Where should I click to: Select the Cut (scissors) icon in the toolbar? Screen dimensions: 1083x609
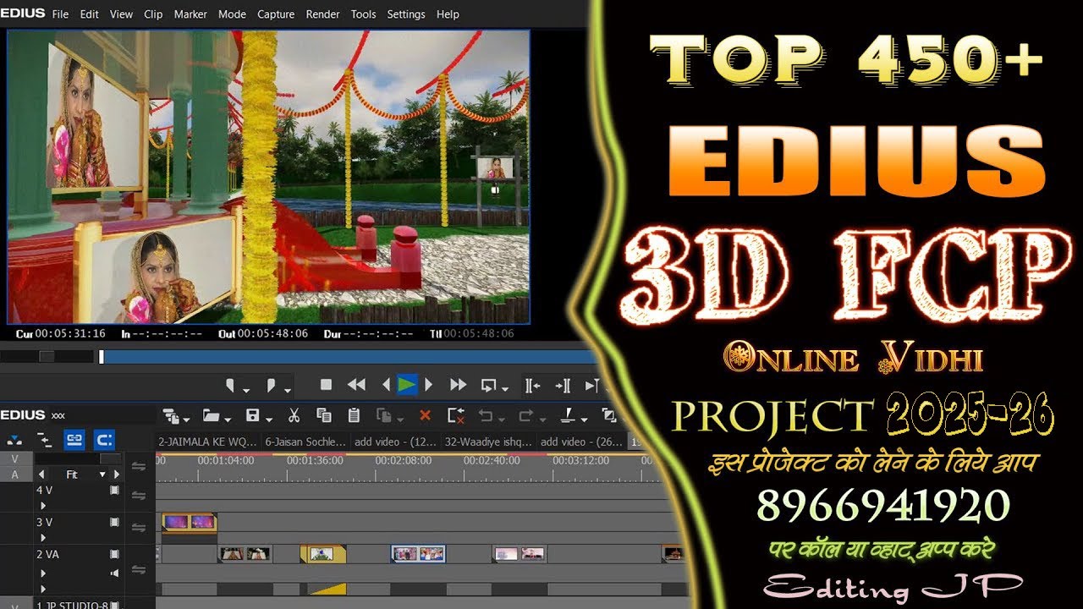pos(294,416)
